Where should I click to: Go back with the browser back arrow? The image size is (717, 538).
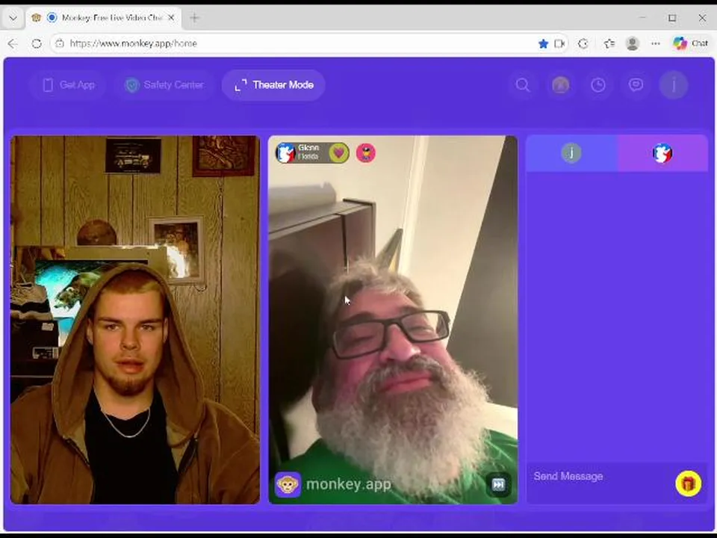click(13, 43)
